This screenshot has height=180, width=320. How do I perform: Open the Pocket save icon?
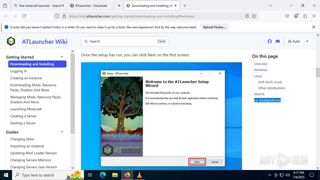tap(287, 16)
